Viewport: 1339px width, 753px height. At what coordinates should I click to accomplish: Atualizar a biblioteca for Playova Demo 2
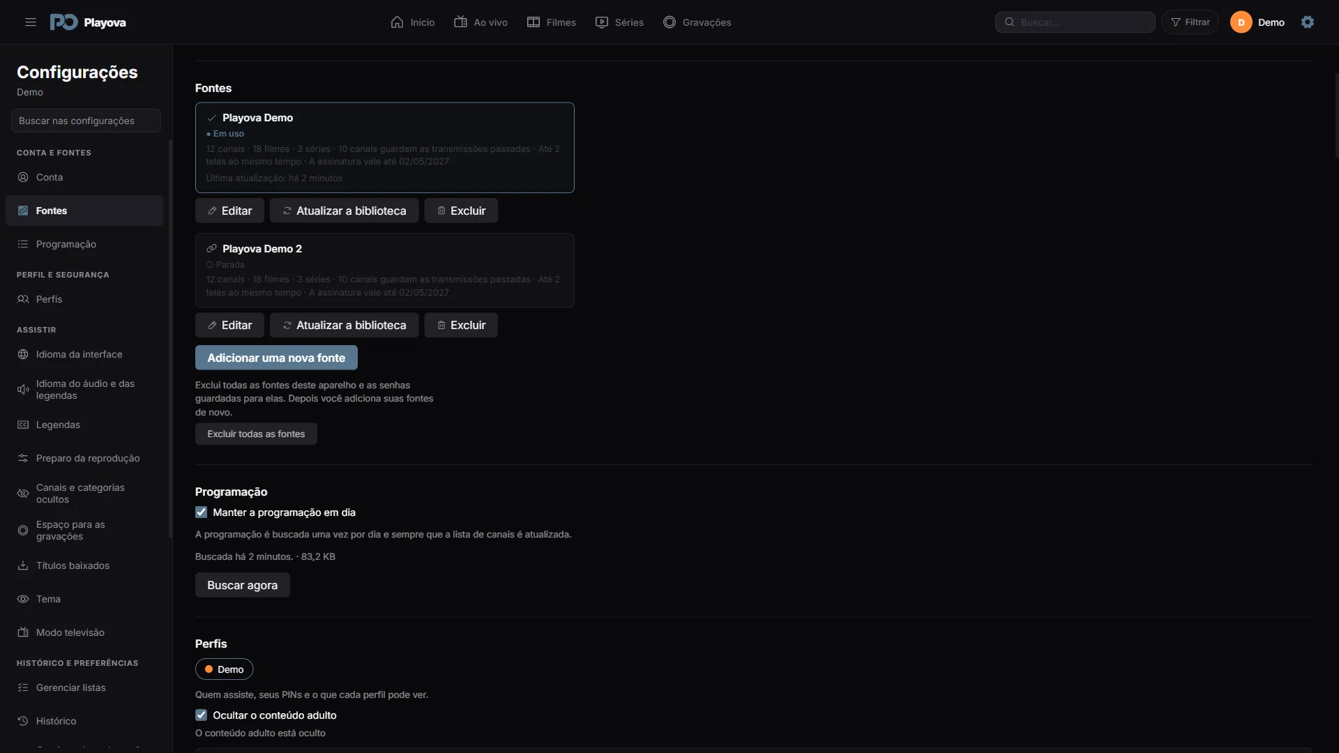click(x=345, y=325)
